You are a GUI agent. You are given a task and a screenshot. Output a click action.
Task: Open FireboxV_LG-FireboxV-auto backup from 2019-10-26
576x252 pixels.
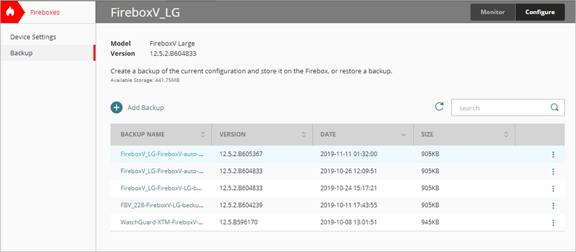click(x=162, y=171)
